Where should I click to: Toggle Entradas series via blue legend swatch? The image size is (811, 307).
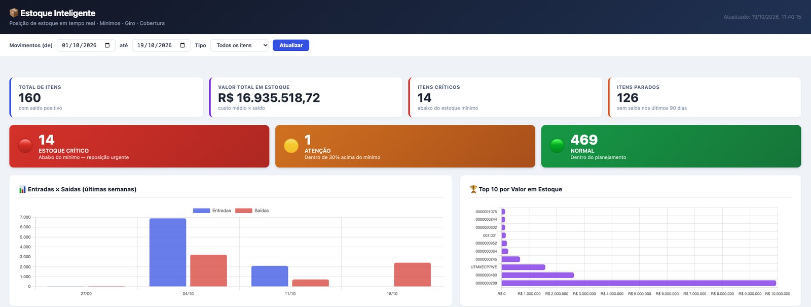(201, 211)
